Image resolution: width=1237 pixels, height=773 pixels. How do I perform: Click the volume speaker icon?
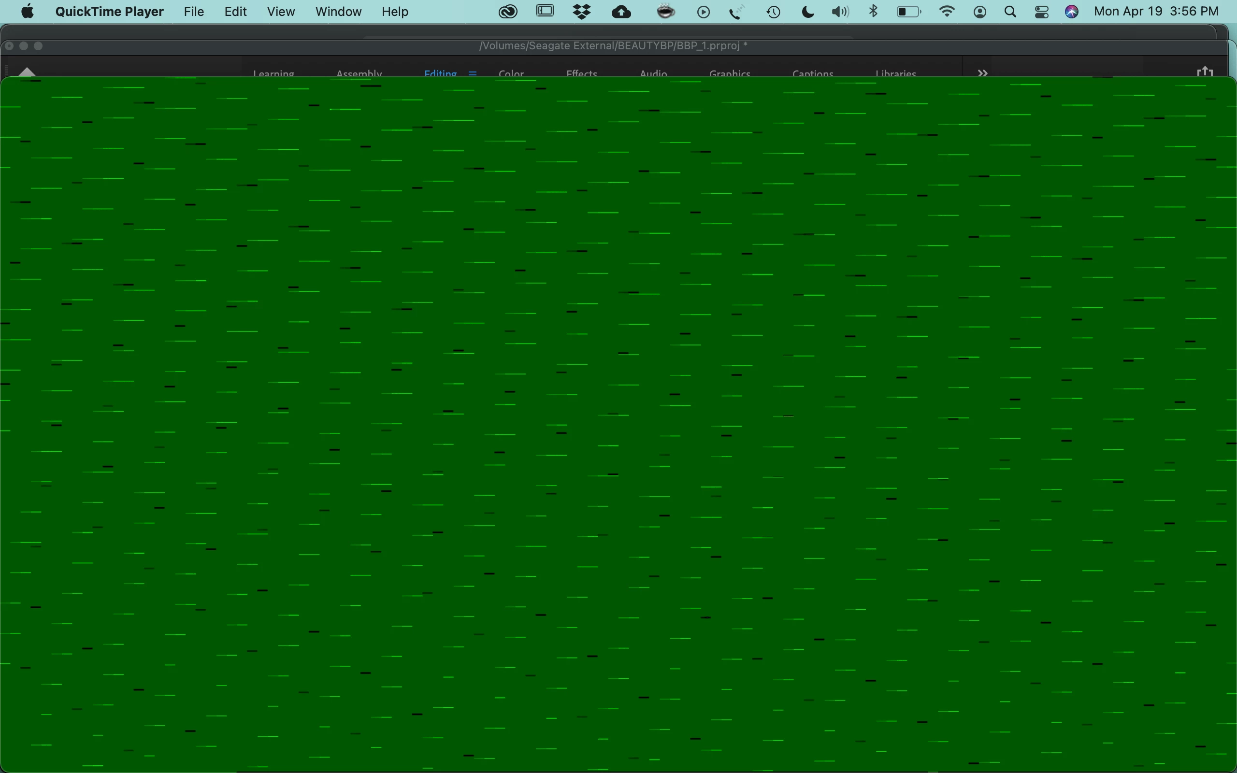pos(840,12)
